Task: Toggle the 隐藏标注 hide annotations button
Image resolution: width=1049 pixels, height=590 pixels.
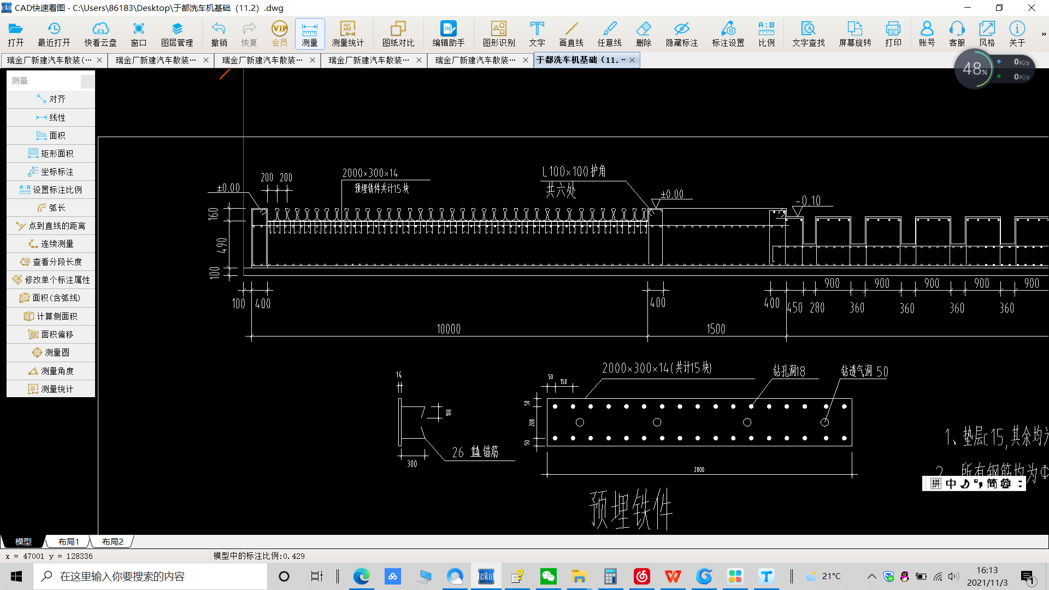Action: point(681,34)
